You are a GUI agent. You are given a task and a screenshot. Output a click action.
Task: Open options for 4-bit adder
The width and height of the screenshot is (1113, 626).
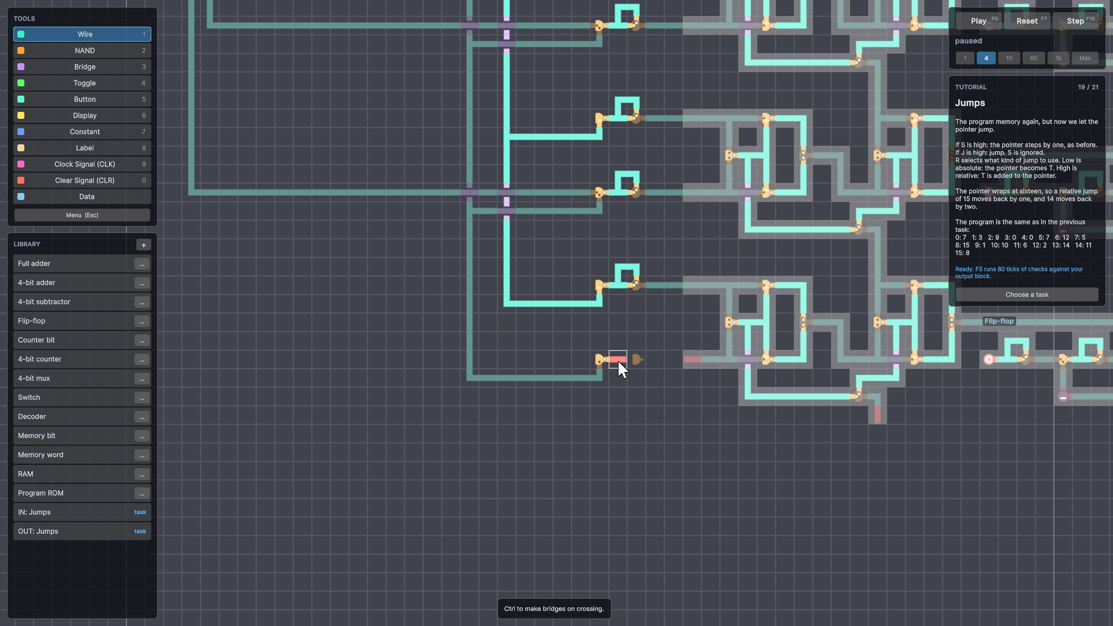142,283
